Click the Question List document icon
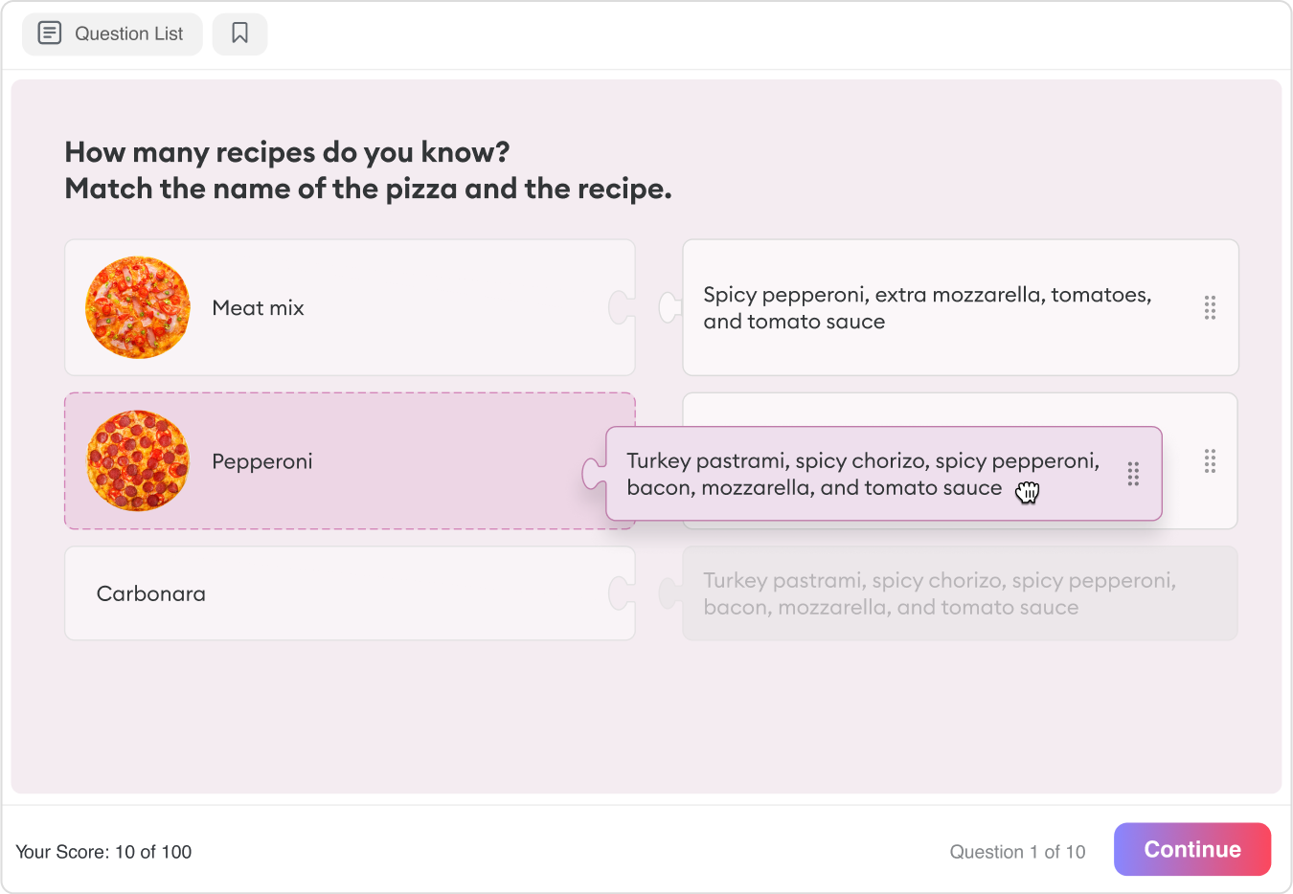This screenshot has width=1293, height=894. pos(49,34)
